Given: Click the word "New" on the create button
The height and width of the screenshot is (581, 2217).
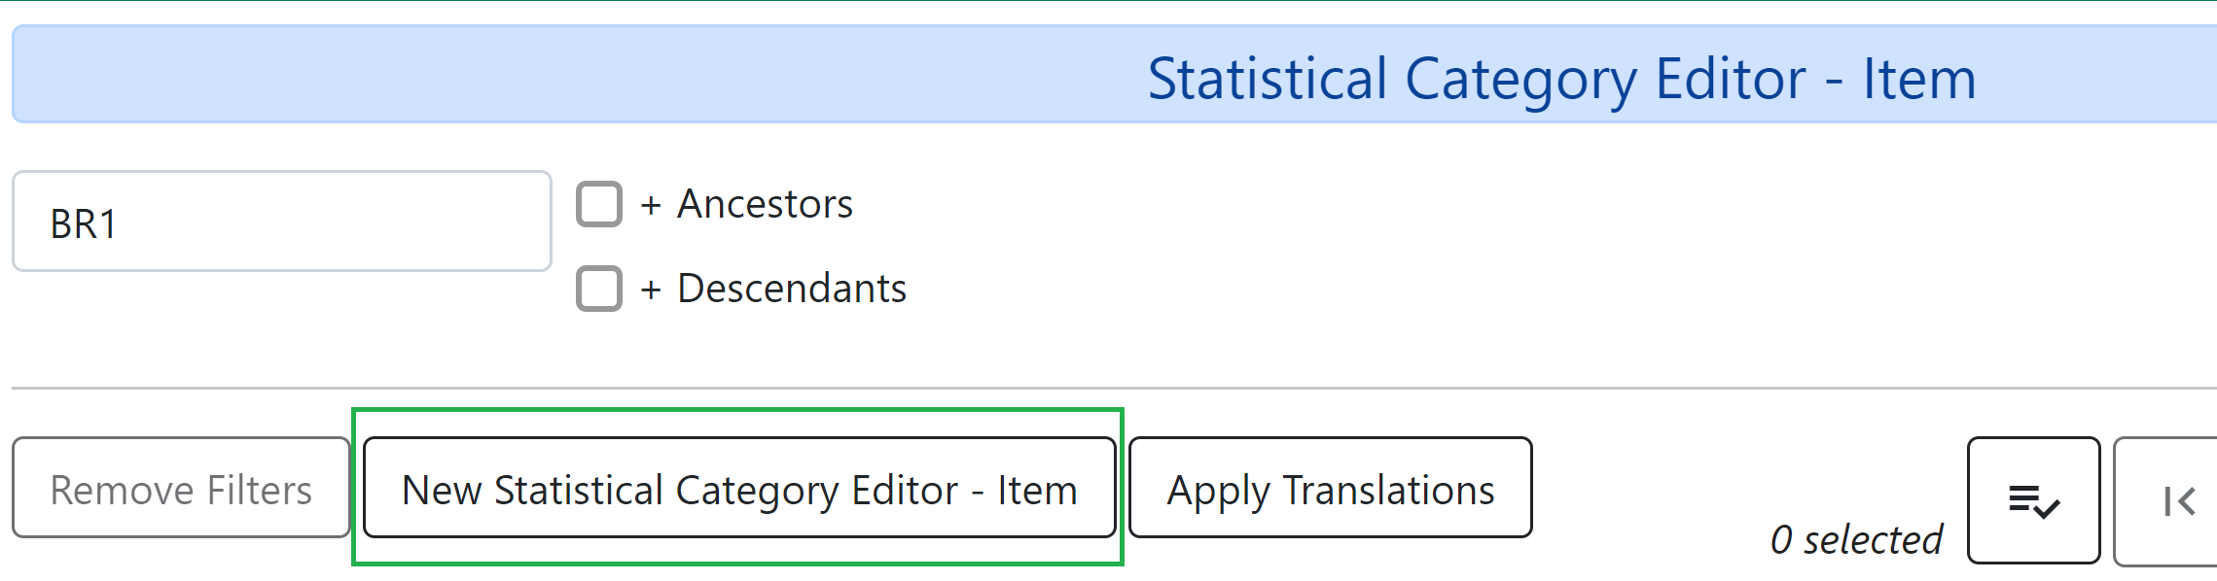Looking at the screenshot, I should pyautogui.click(x=442, y=490).
